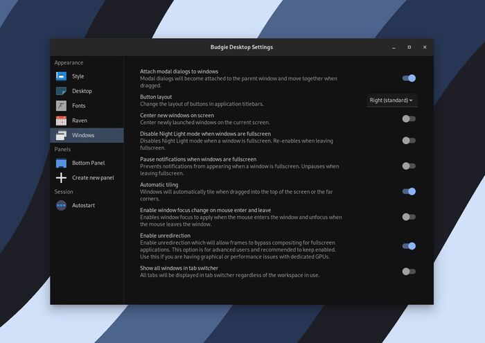Click the Raven calendar icon
This screenshot has height=343, width=485.
pos(61,121)
